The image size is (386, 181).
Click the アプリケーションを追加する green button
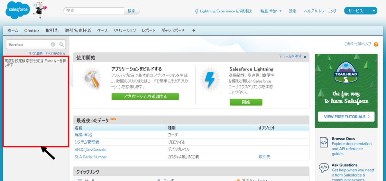pos(145,97)
